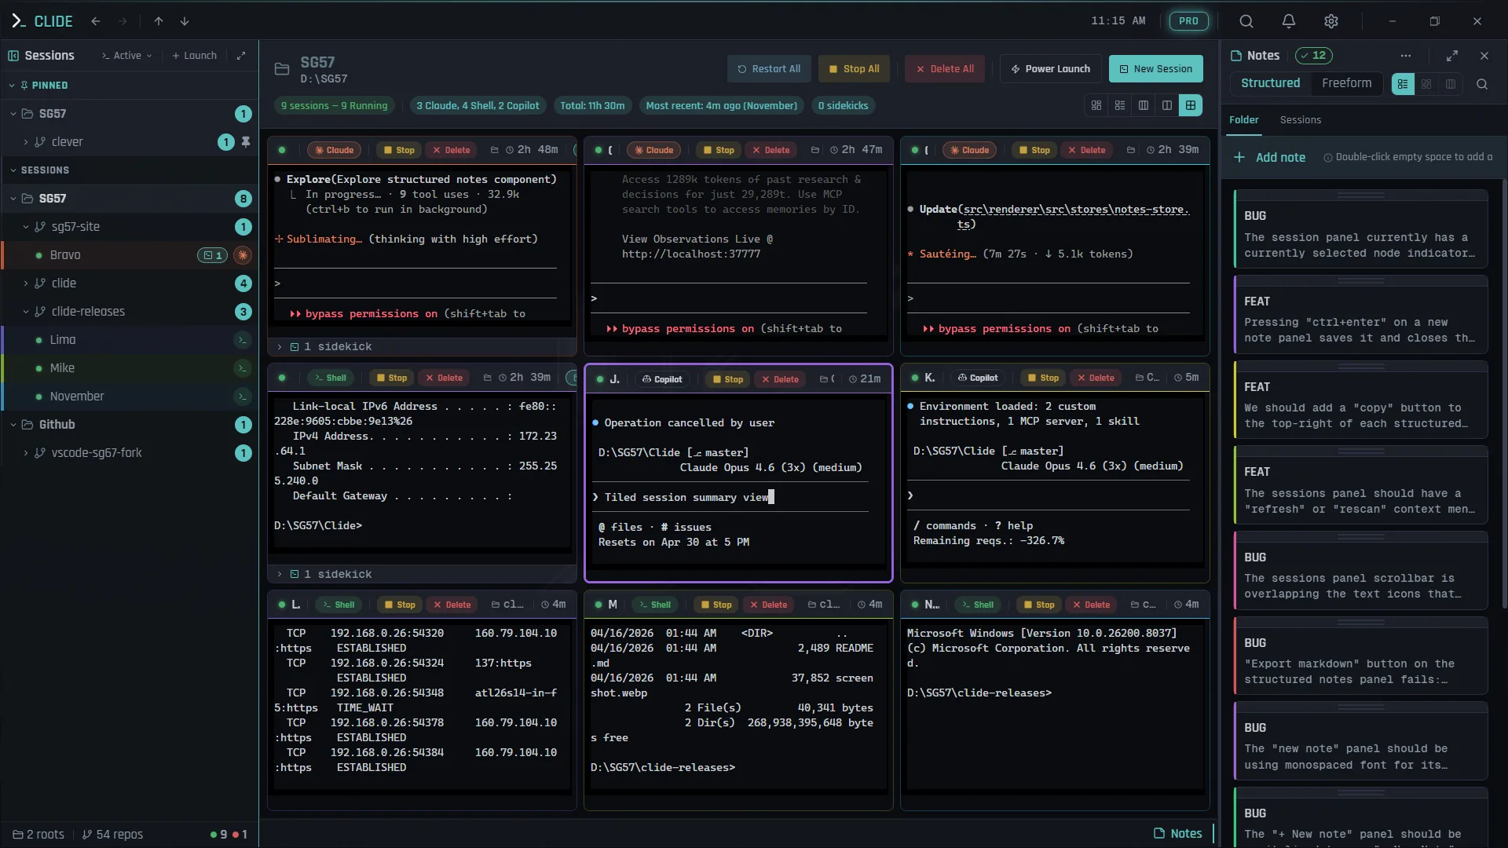Switch notes to grid layout view
The image size is (1508, 848).
[1427, 84]
